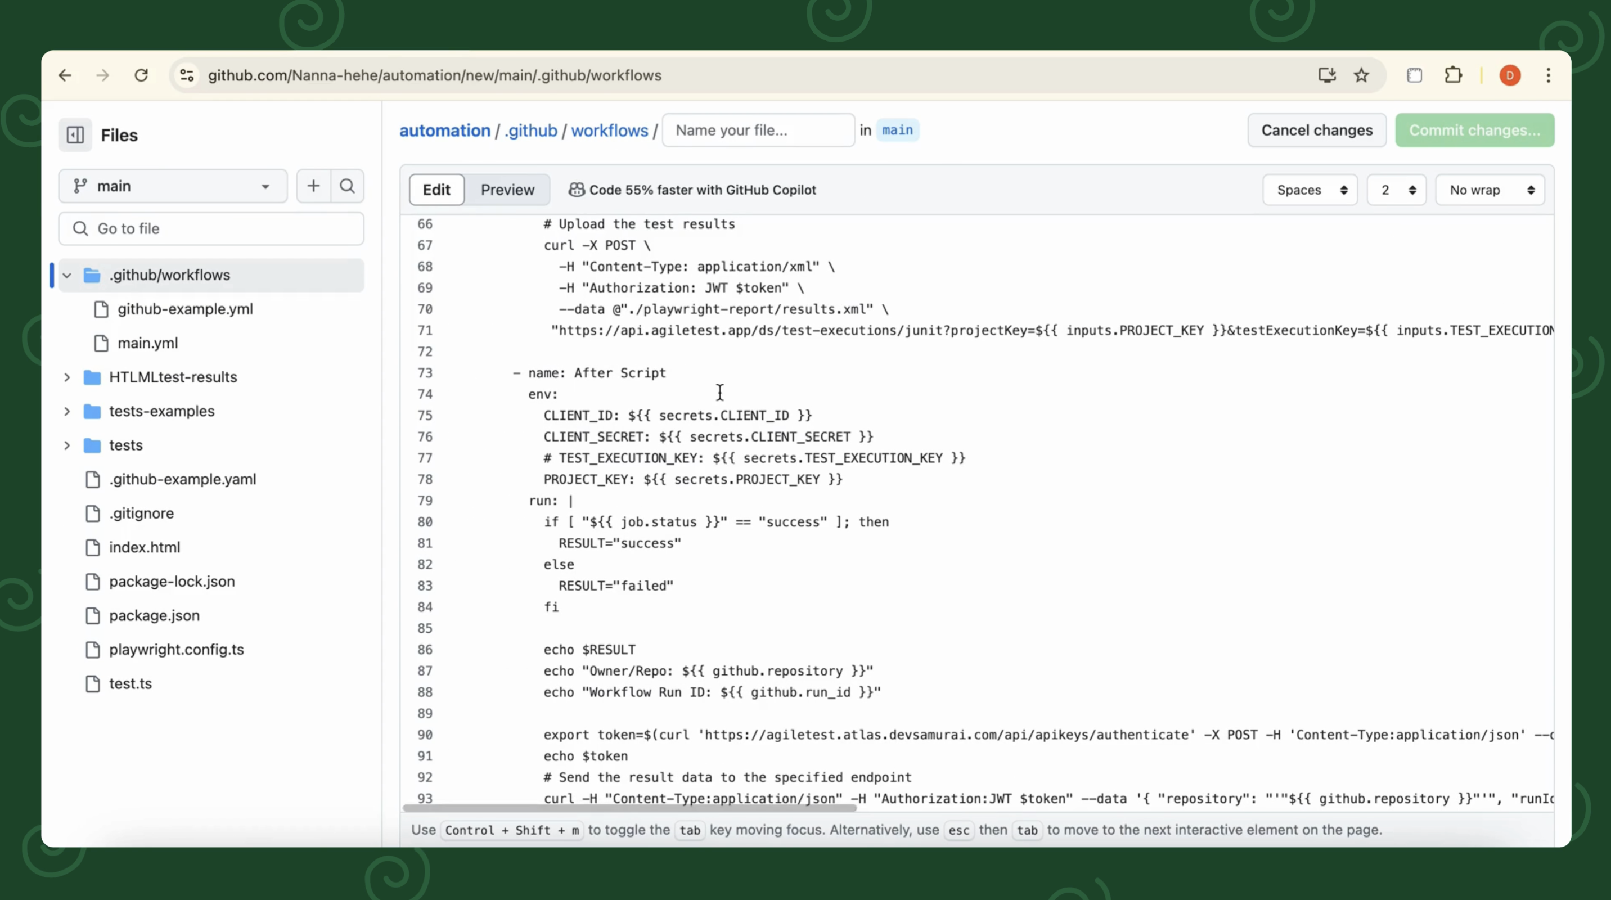This screenshot has height=900, width=1611.
Task: Open the Spaces indentation dropdown
Action: (x=1309, y=190)
